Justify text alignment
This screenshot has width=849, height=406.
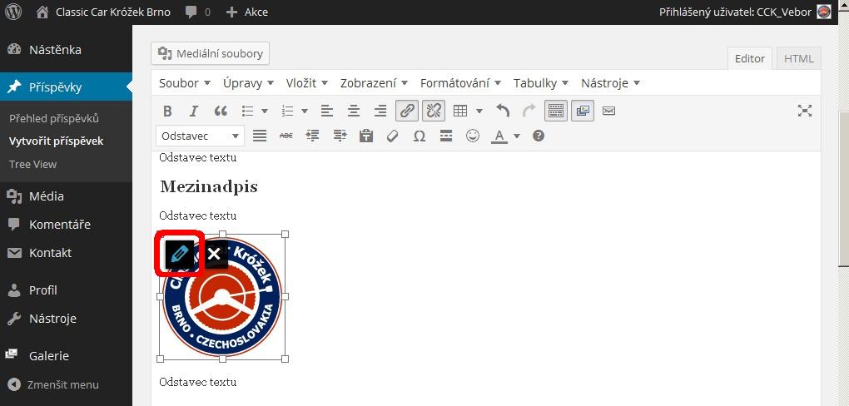(x=260, y=136)
